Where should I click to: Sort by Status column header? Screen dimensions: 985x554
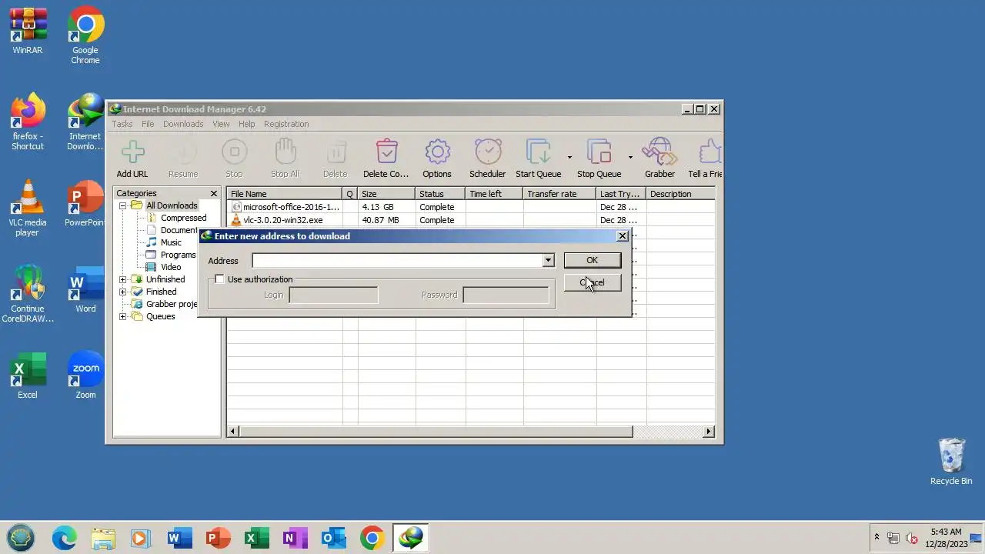(x=440, y=194)
